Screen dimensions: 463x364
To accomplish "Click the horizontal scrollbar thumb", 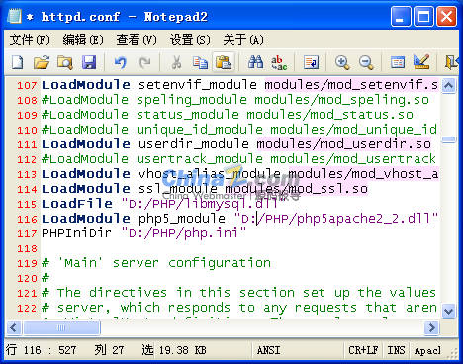I will click(61, 328).
